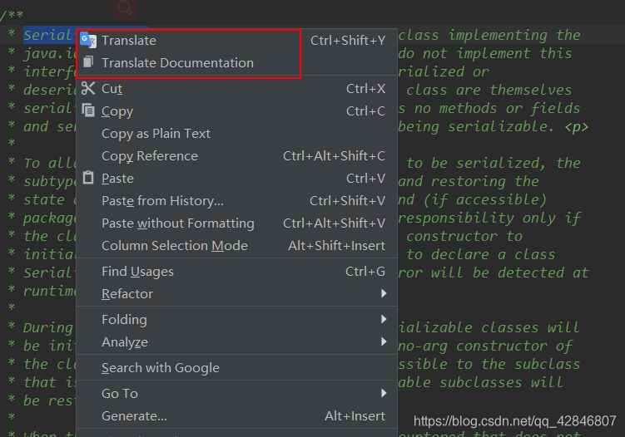Click the Translate Documentation page icon
This screenshot has height=437, width=625.
(x=88, y=61)
